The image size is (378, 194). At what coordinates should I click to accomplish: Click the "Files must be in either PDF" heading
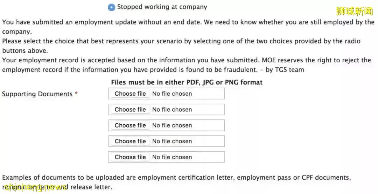tap(187, 83)
